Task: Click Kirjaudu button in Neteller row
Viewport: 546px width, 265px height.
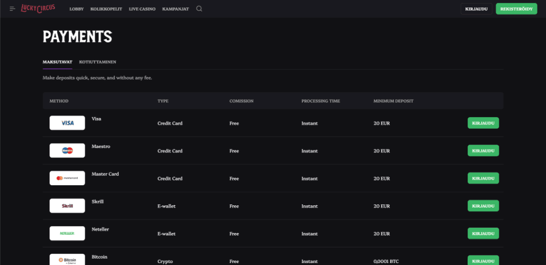Action: point(483,234)
